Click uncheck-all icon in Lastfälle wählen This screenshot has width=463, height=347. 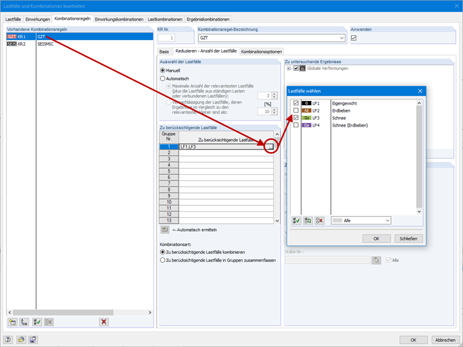319,220
